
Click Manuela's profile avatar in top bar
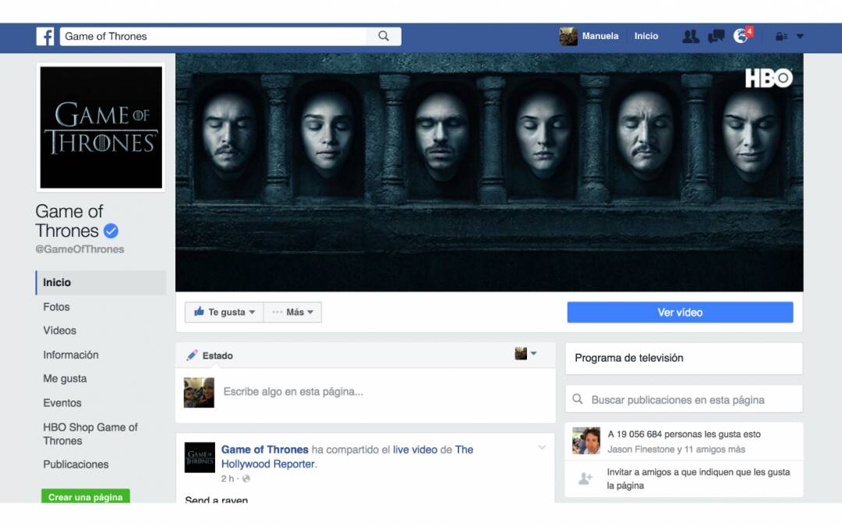click(x=568, y=37)
